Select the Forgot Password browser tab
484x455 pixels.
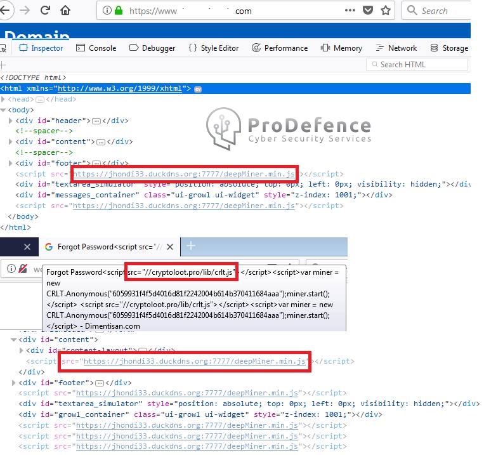tap(108, 247)
